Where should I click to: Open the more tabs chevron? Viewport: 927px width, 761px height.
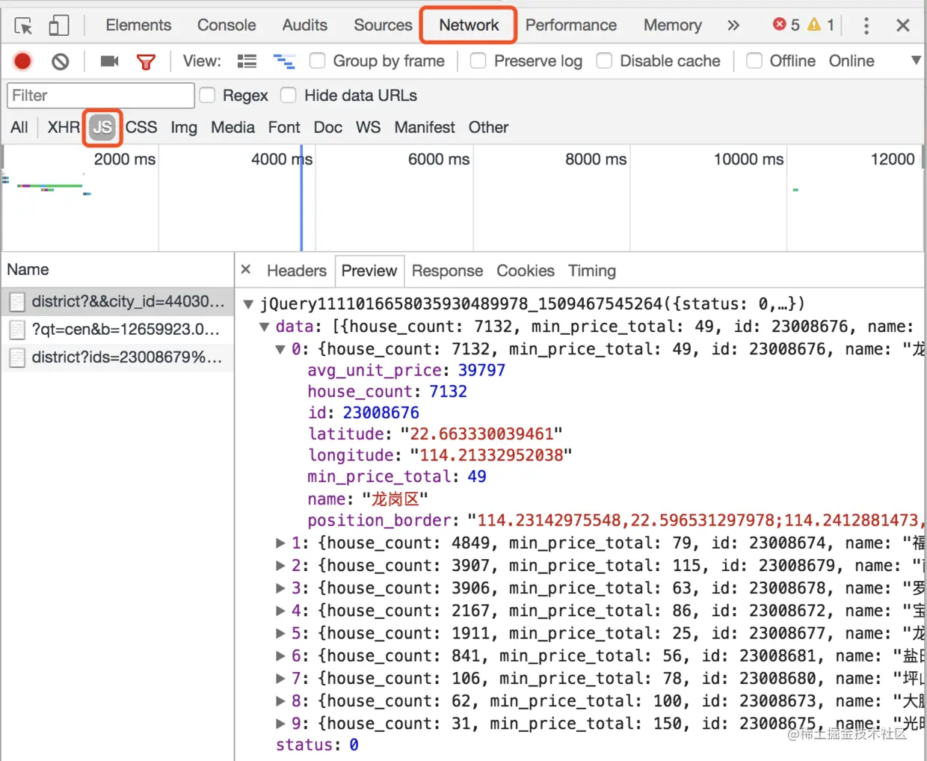pos(733,25)
